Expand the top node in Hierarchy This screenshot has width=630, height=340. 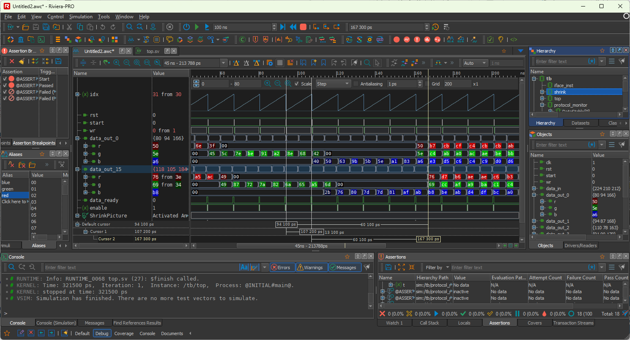(542, 99)
